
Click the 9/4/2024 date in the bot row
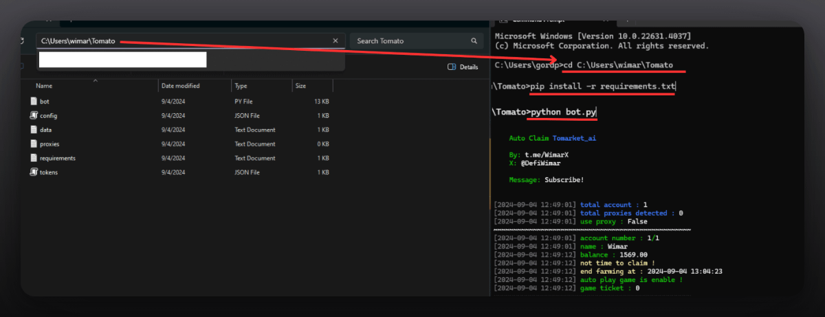(173, 102)
